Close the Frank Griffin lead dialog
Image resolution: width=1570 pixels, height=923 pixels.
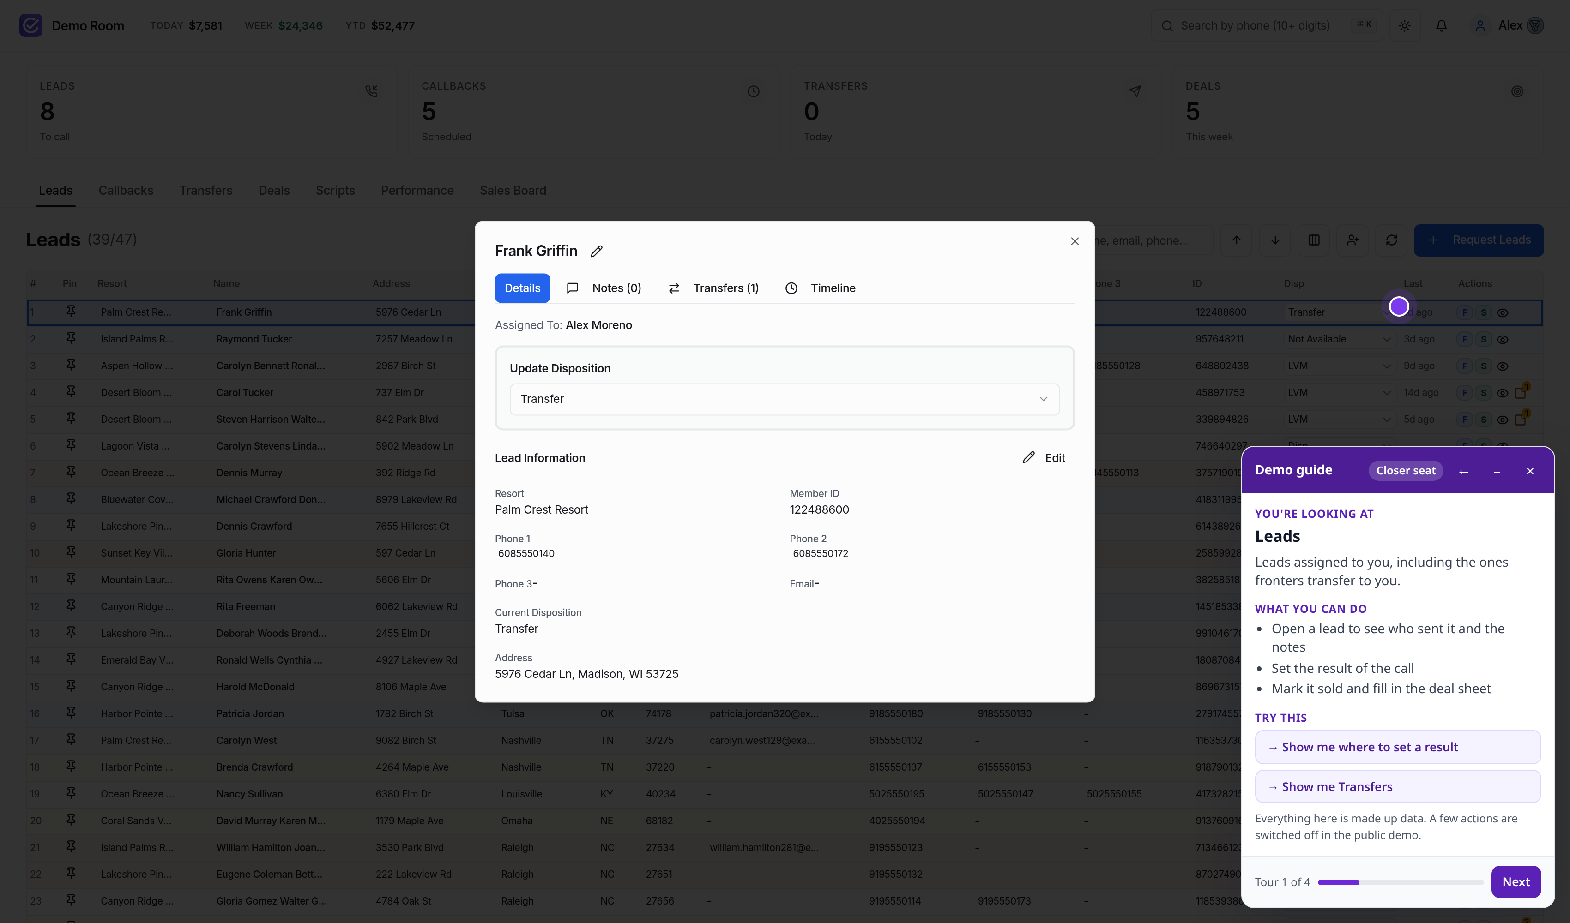click(x=1075, y=241)
